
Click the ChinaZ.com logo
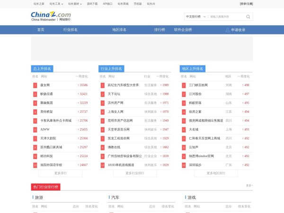coord(51,17)
